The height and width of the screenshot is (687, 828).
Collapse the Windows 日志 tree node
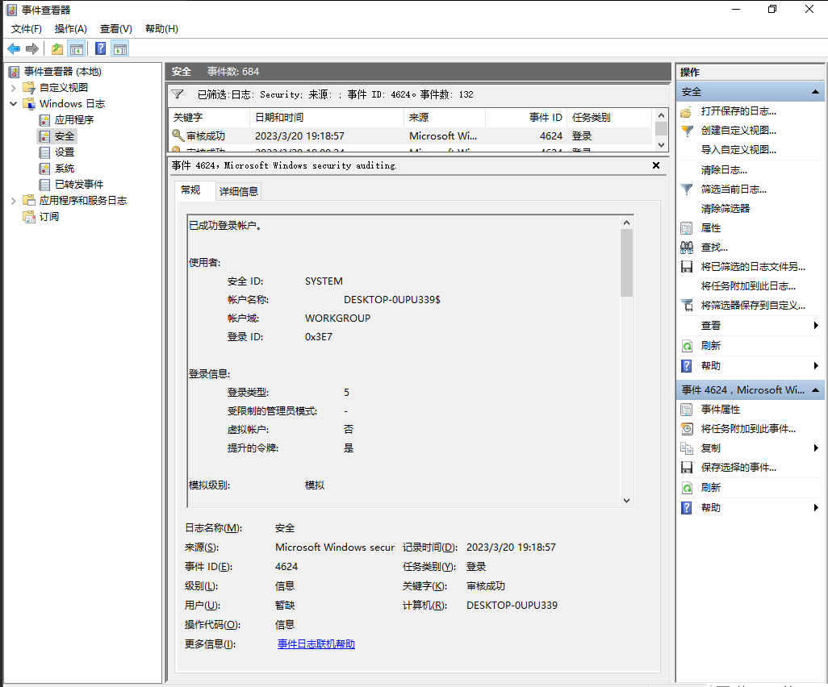pos(14,104)
